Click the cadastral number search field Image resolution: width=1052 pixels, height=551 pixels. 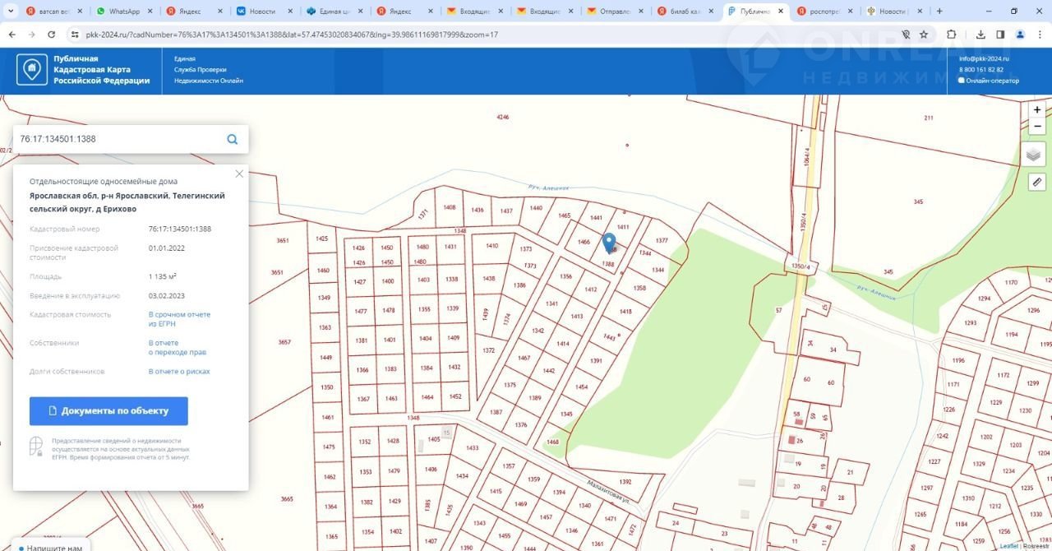click(x=115, y=139)
